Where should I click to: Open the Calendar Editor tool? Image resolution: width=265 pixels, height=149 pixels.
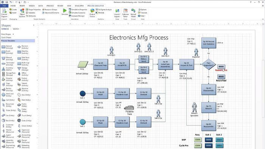[x=125, y=13]
